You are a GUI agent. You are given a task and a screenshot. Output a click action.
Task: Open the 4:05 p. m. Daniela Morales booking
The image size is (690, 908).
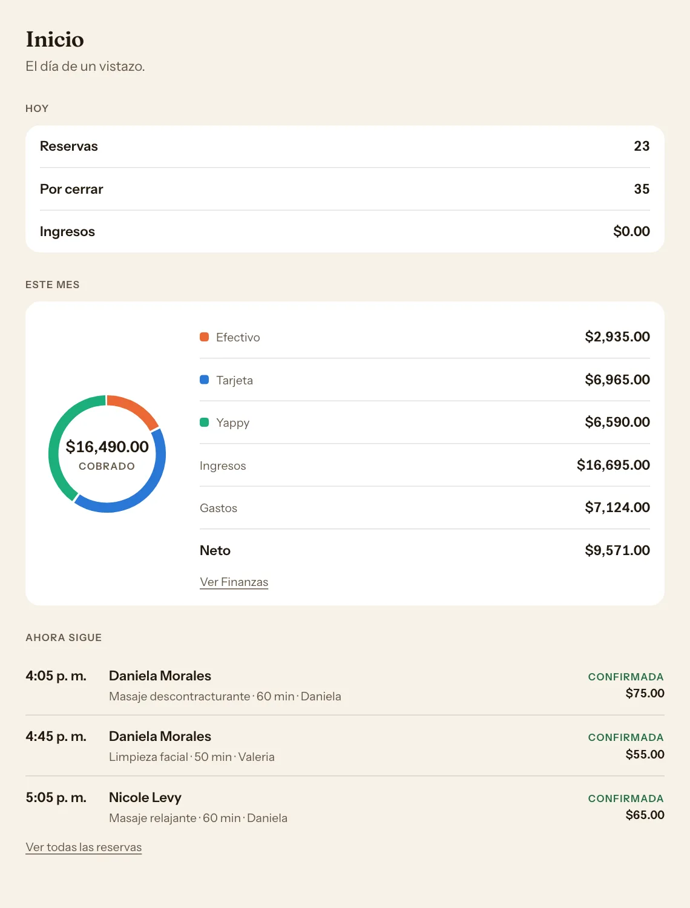pyautogui.click(x=345, y=685)
